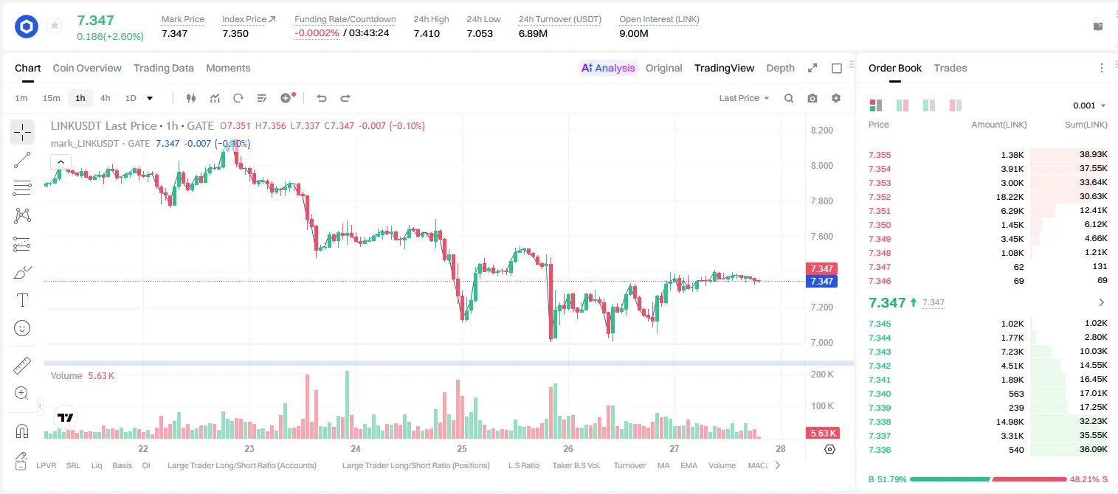Add LINK to favorites with star
Image resolution: width=1118 pixels, height=494 pixels.
[55, 26]
